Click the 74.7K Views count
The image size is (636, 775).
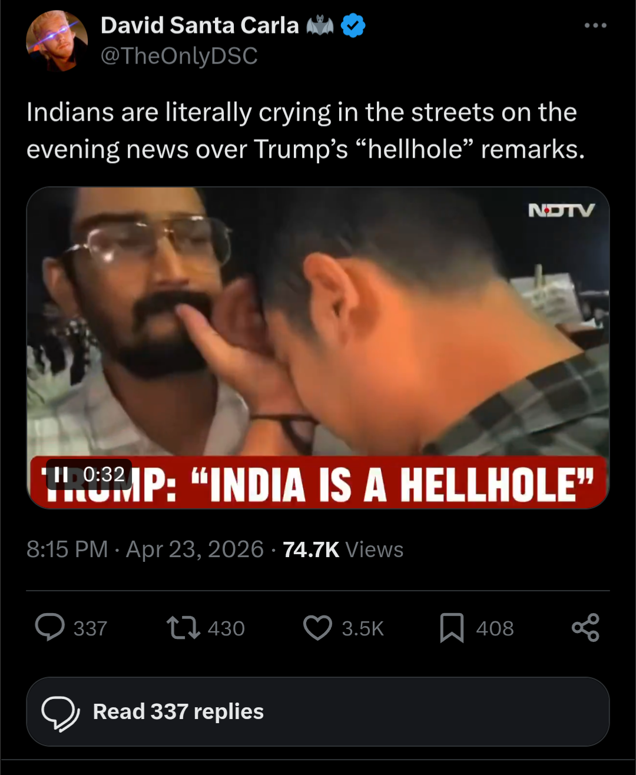[343, 549]
